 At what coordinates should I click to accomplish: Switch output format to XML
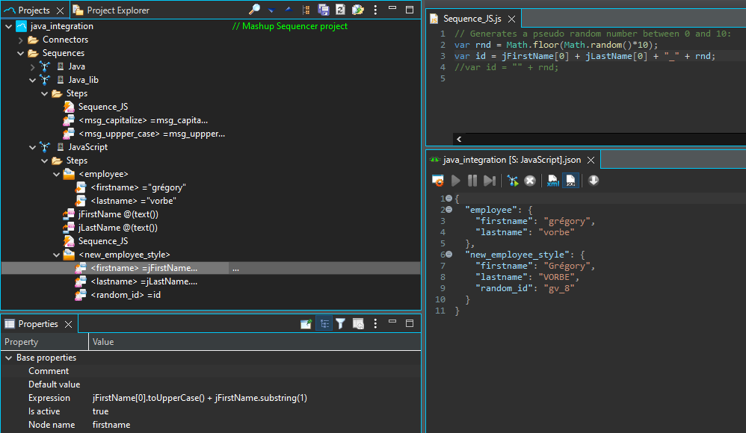[x=553, y=181]
